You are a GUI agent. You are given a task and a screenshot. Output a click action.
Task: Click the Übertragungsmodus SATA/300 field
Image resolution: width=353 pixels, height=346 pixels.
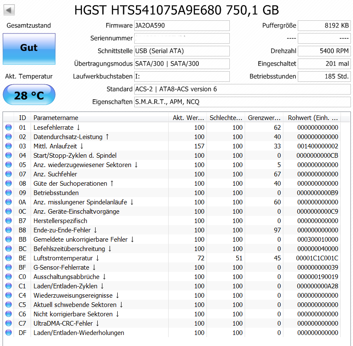click(x=182, y=64)
